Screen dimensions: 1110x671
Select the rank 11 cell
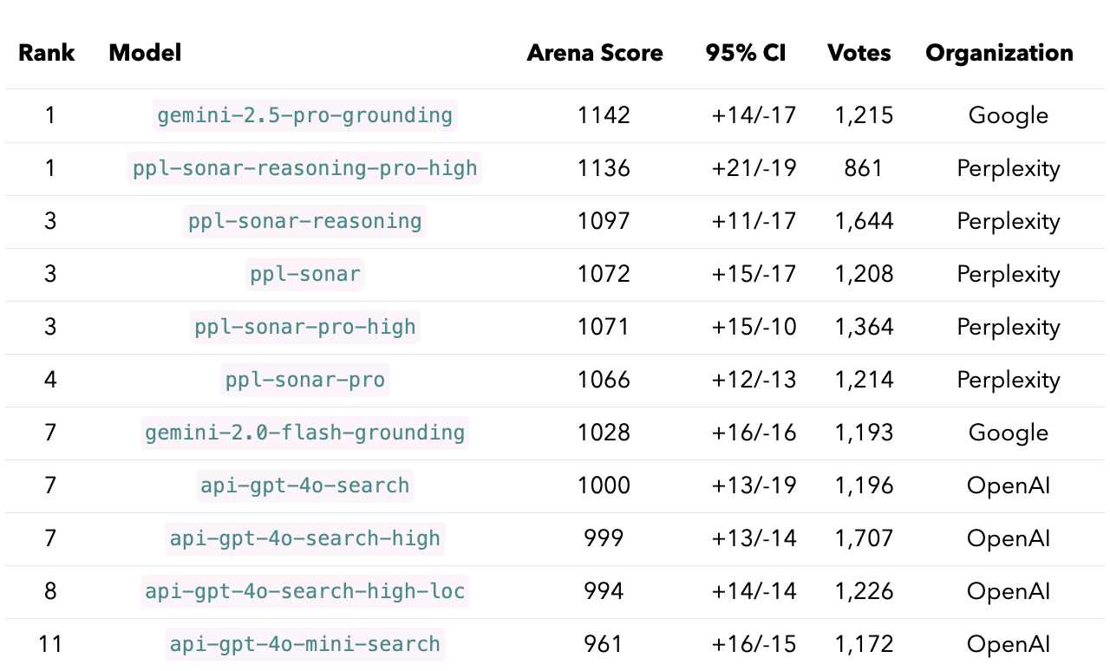pos(50,644)
